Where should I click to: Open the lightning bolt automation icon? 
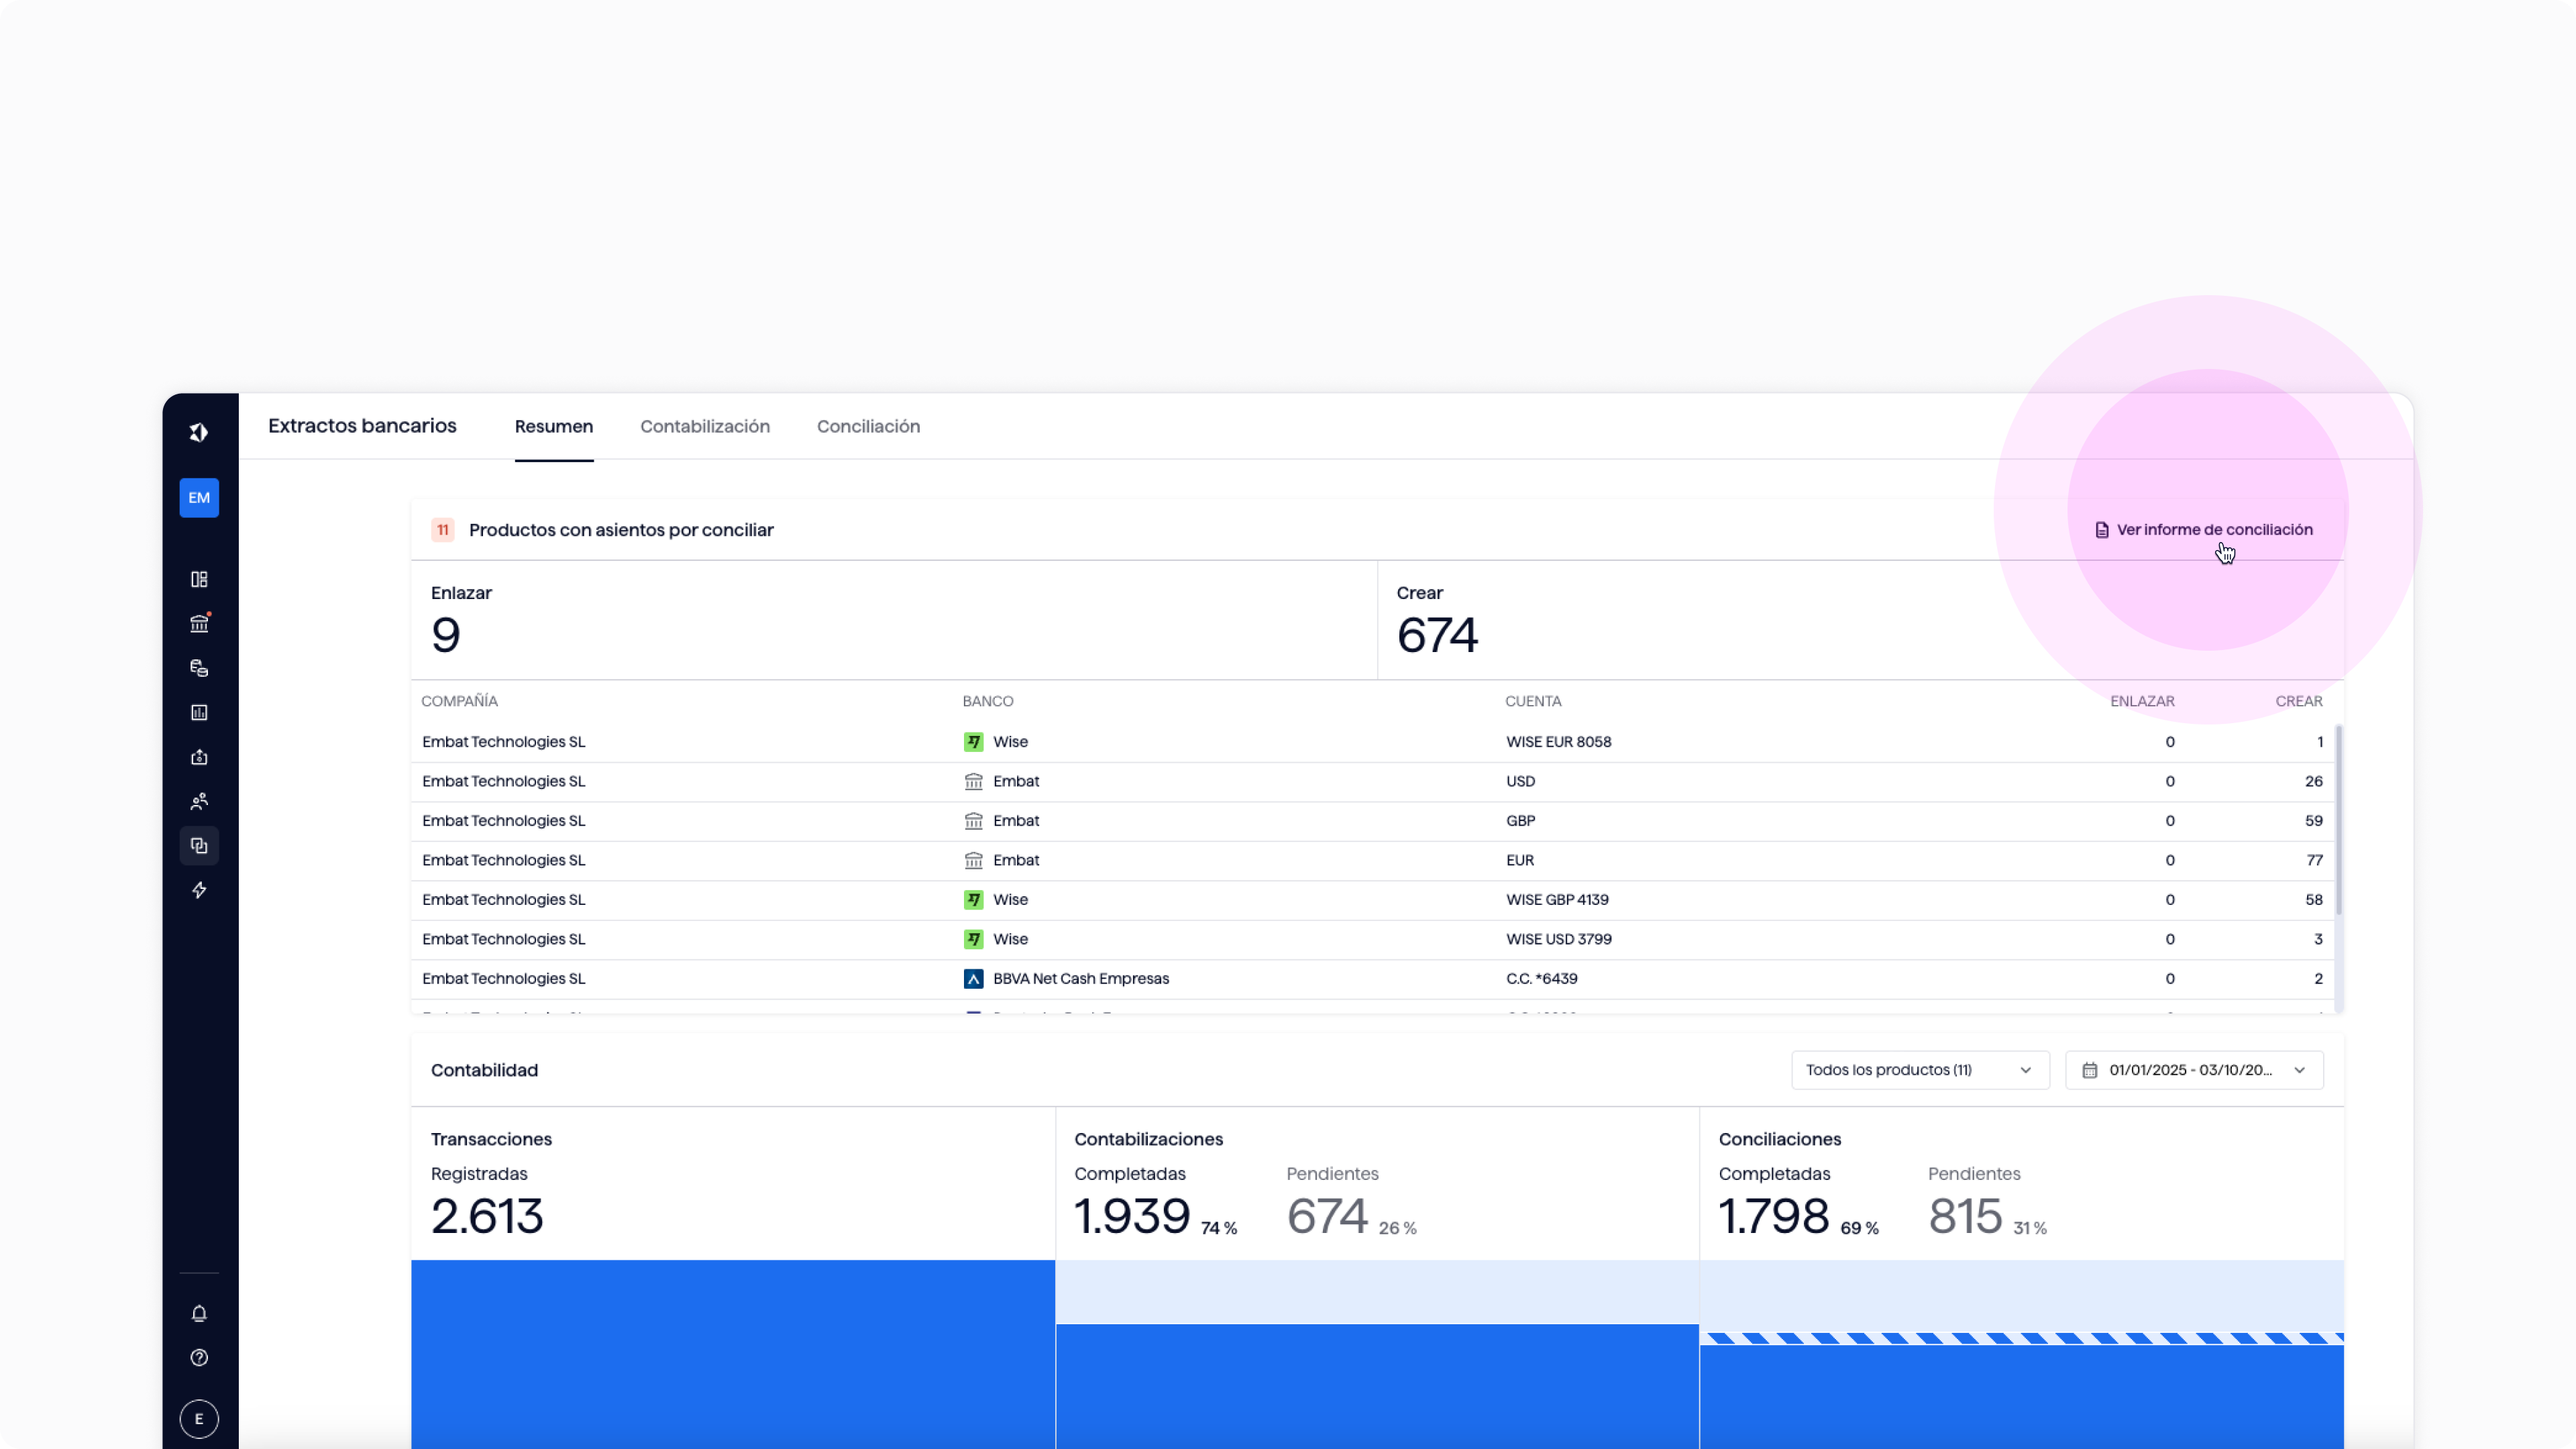point(199,890)
